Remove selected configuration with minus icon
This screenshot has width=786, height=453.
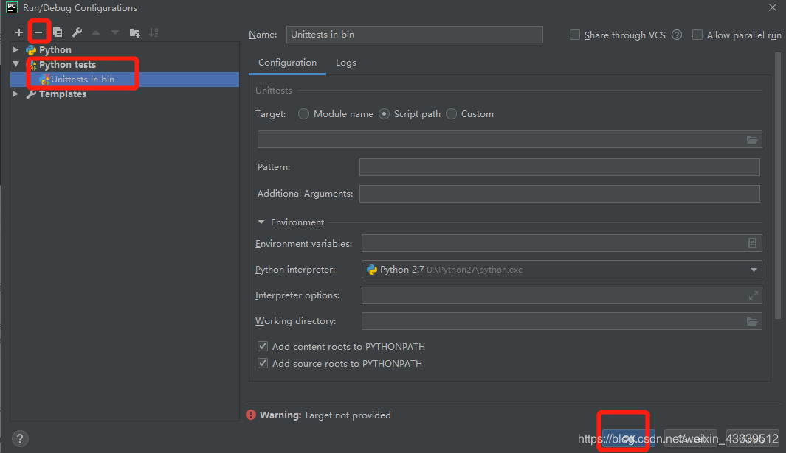tap(38, 32)
